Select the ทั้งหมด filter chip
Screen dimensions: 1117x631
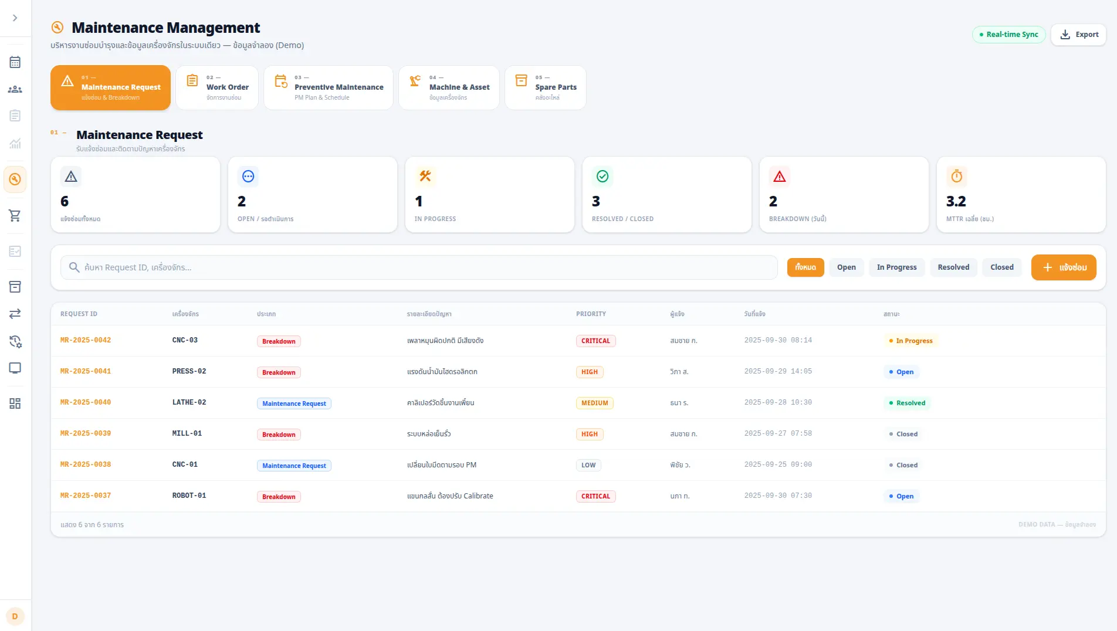point(805,267)
